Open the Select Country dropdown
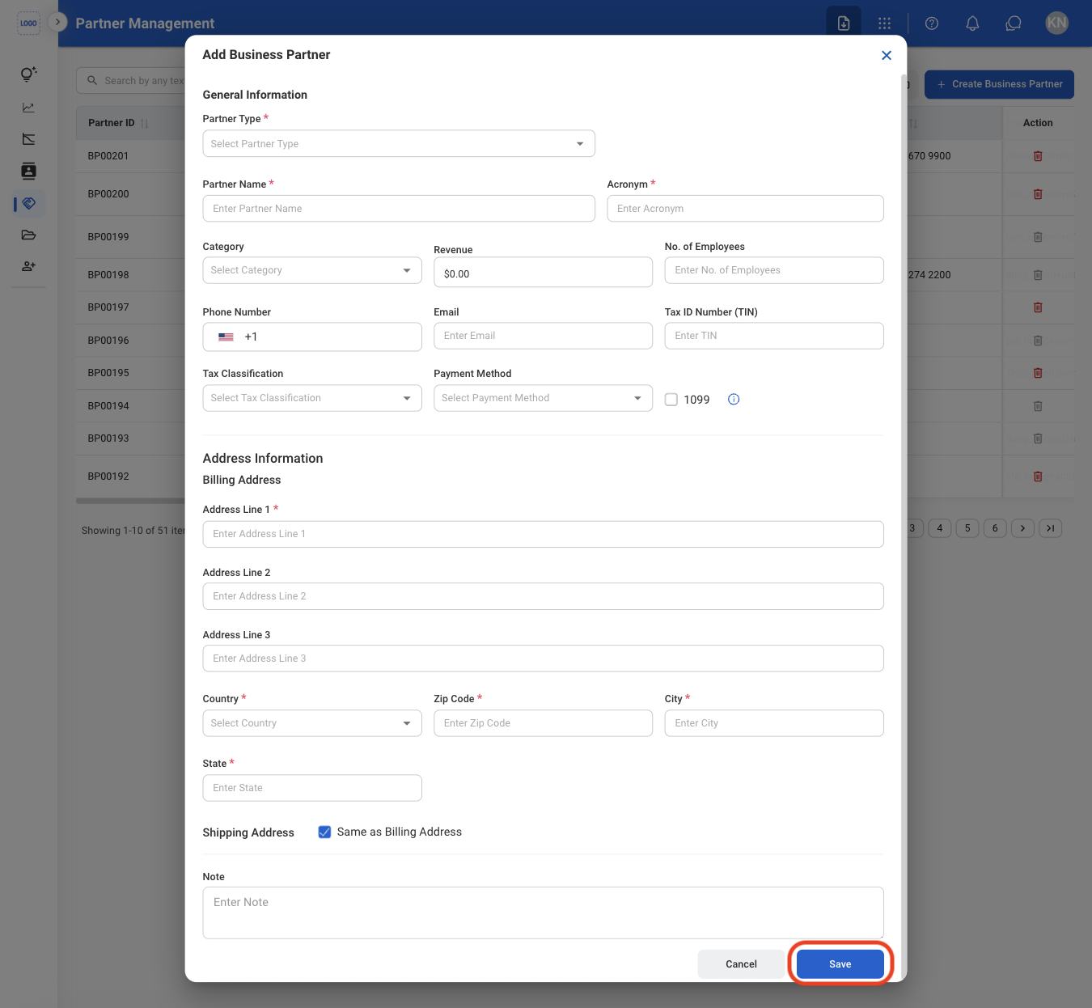Viewport: 1092px width, 1008px height. [x=312, y=723]
